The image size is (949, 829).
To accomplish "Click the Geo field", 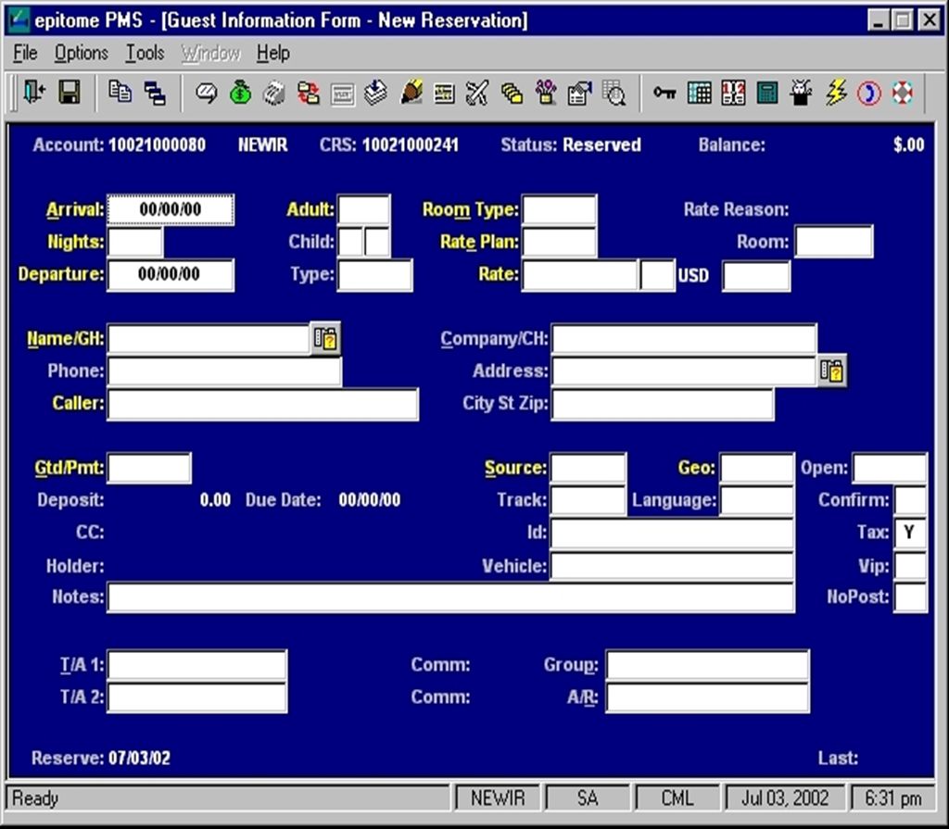I will (x=756, y=468).
